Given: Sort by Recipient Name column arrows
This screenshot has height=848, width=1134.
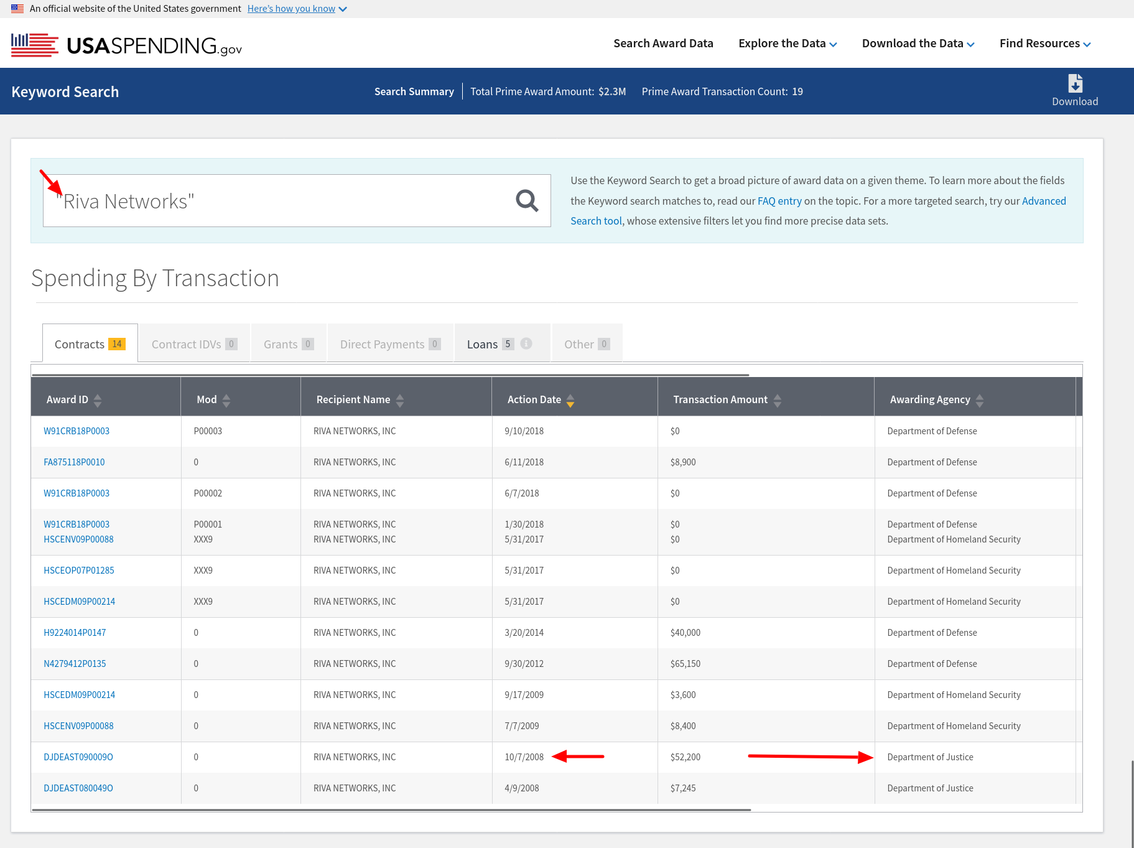Looking at the screenshot, I should click(x=400, y=400).
